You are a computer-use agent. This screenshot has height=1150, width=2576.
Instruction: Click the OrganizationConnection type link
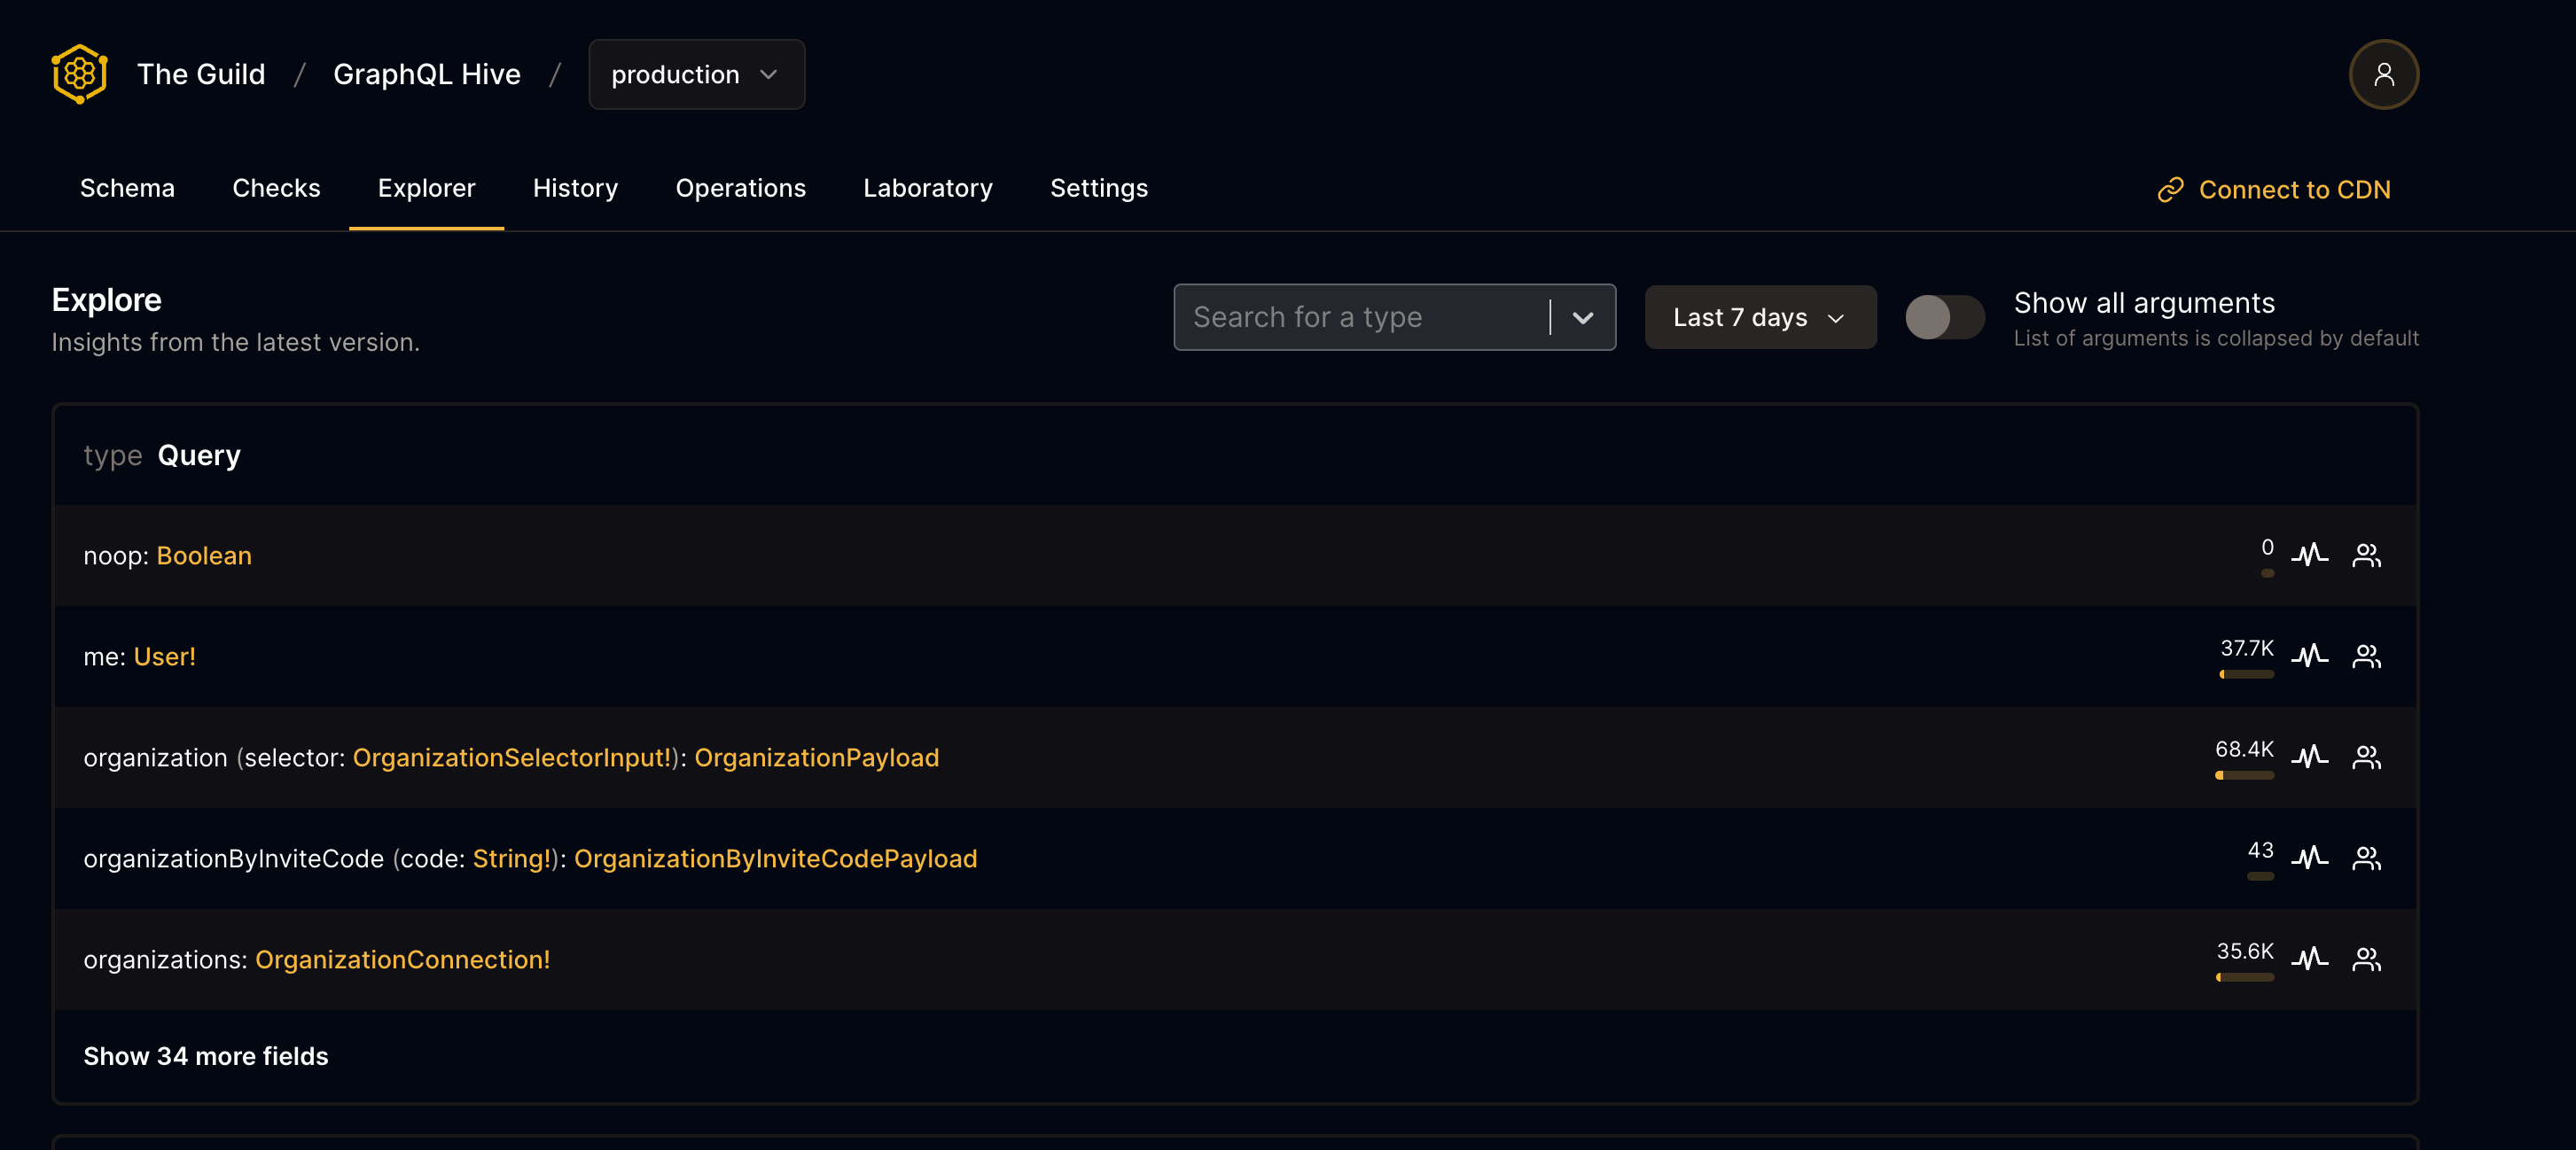(399, 958)
